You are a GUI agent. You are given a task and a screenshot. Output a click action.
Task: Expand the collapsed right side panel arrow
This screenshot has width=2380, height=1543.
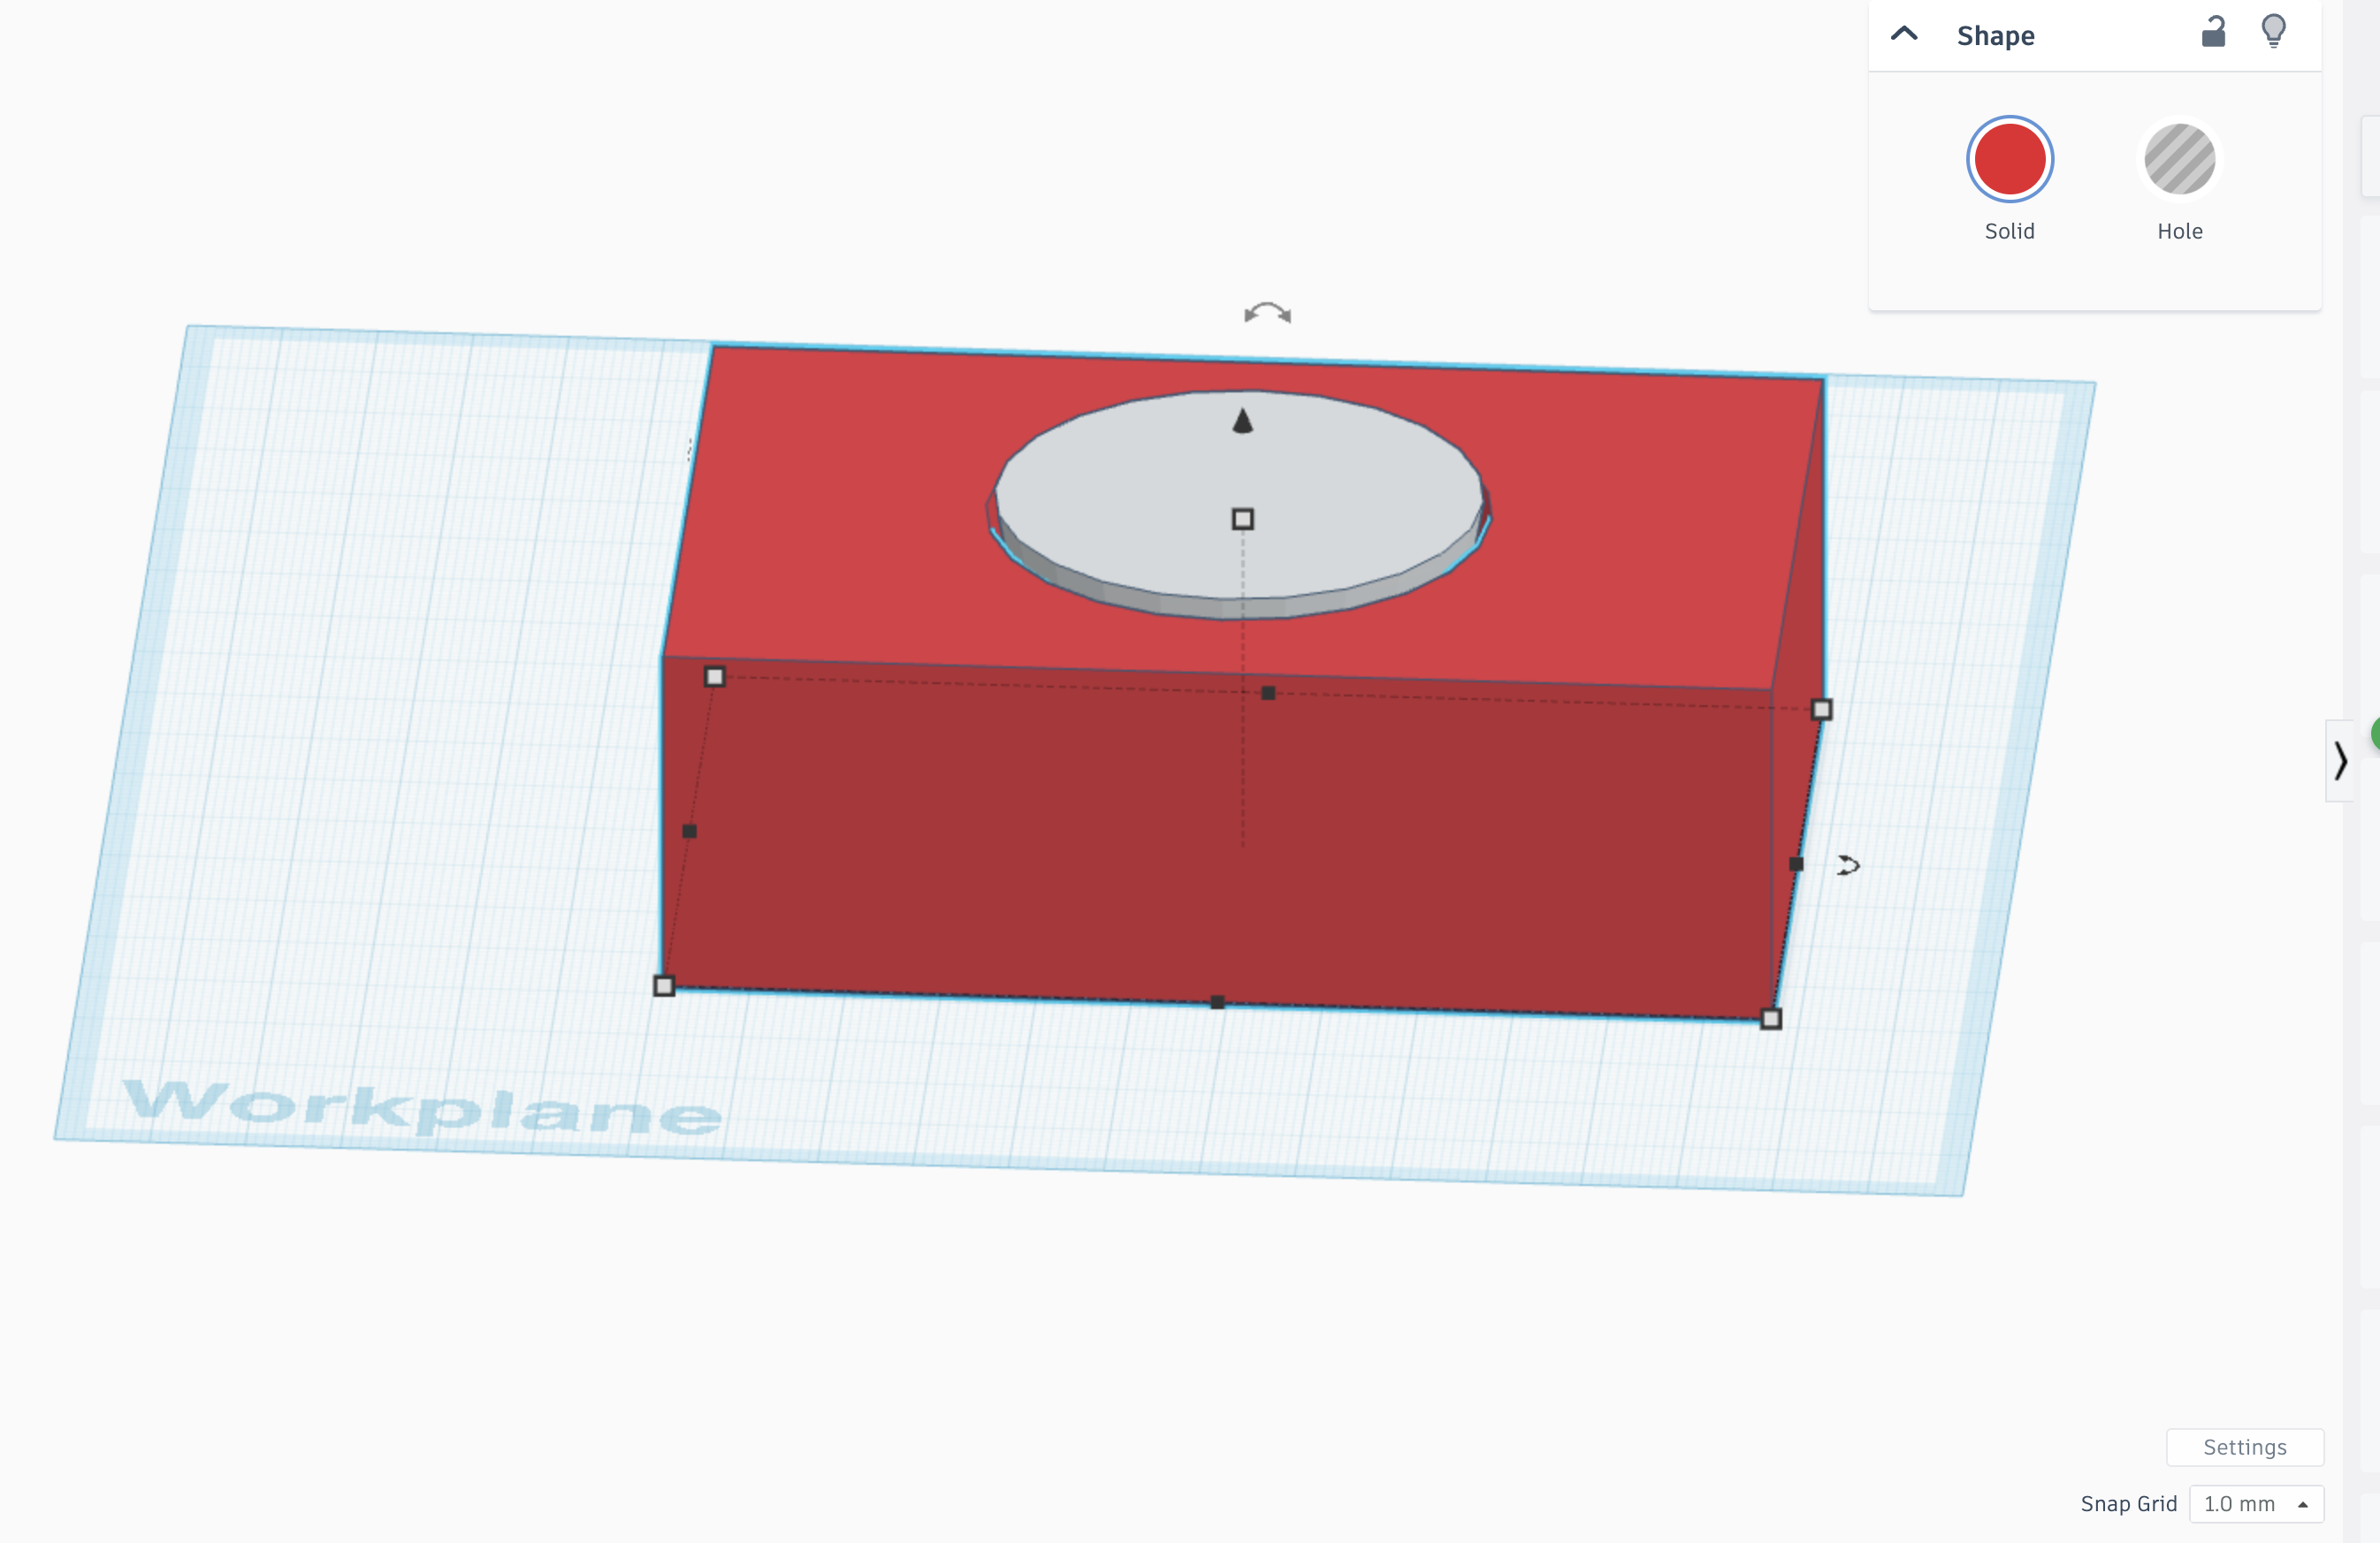click(x=2340, y=761)
